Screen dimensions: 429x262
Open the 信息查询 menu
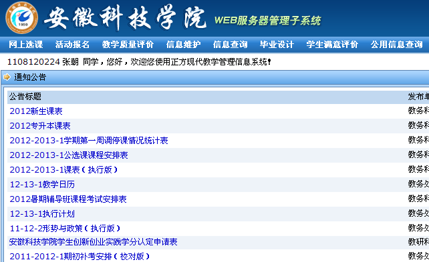[x=230, y=44]
